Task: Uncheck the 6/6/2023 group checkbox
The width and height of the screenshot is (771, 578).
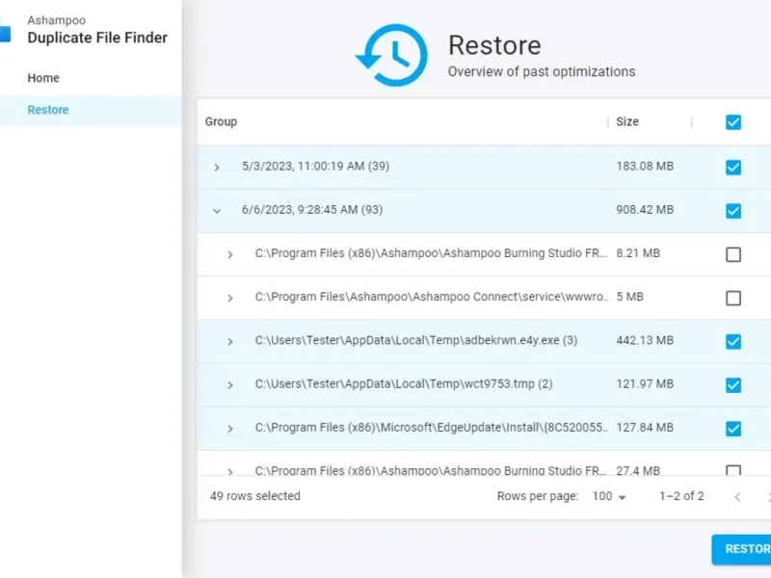Action: coord(733,210)
